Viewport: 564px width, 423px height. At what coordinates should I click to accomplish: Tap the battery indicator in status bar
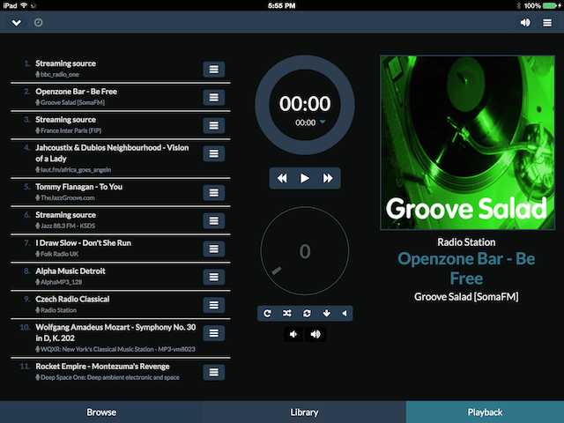[x=551, y=5]
